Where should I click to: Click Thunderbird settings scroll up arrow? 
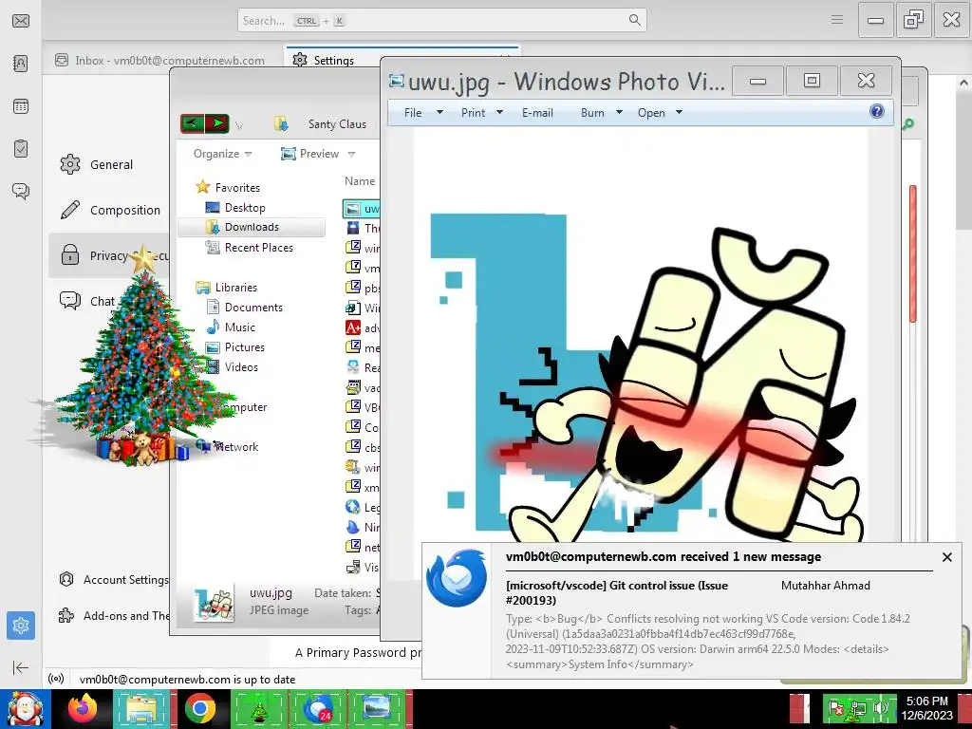tap(963, 82)
